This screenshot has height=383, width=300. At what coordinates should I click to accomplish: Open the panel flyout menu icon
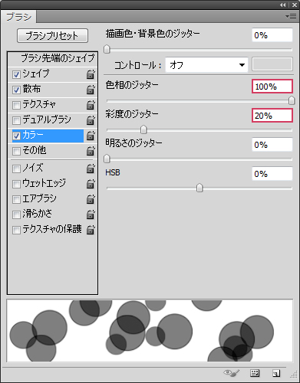click(291, 17)
